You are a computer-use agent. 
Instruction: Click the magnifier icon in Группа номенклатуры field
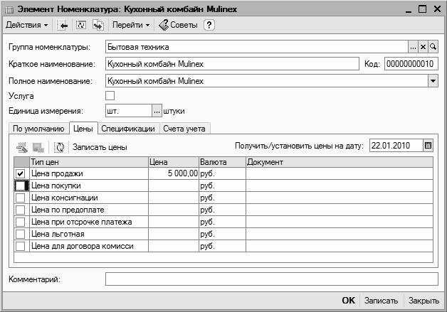coord(433,47)
